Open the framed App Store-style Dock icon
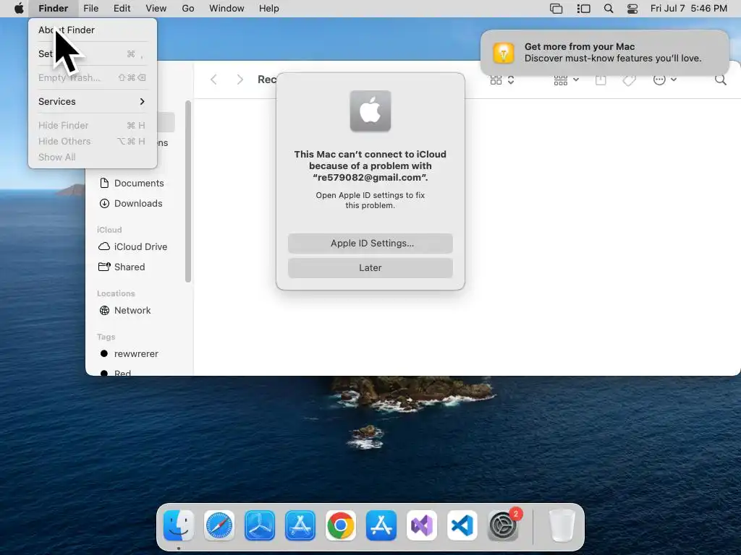 (300, 525)
